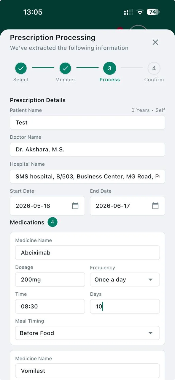Edit the Vomilast medicine name field
Viewport: 175px width, 380px height.
(87, 371)
